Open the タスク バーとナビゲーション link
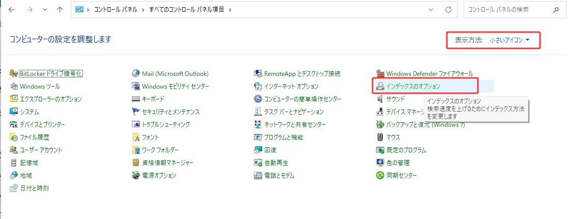This screenshot has width=568, height=219. click(294, 112)
